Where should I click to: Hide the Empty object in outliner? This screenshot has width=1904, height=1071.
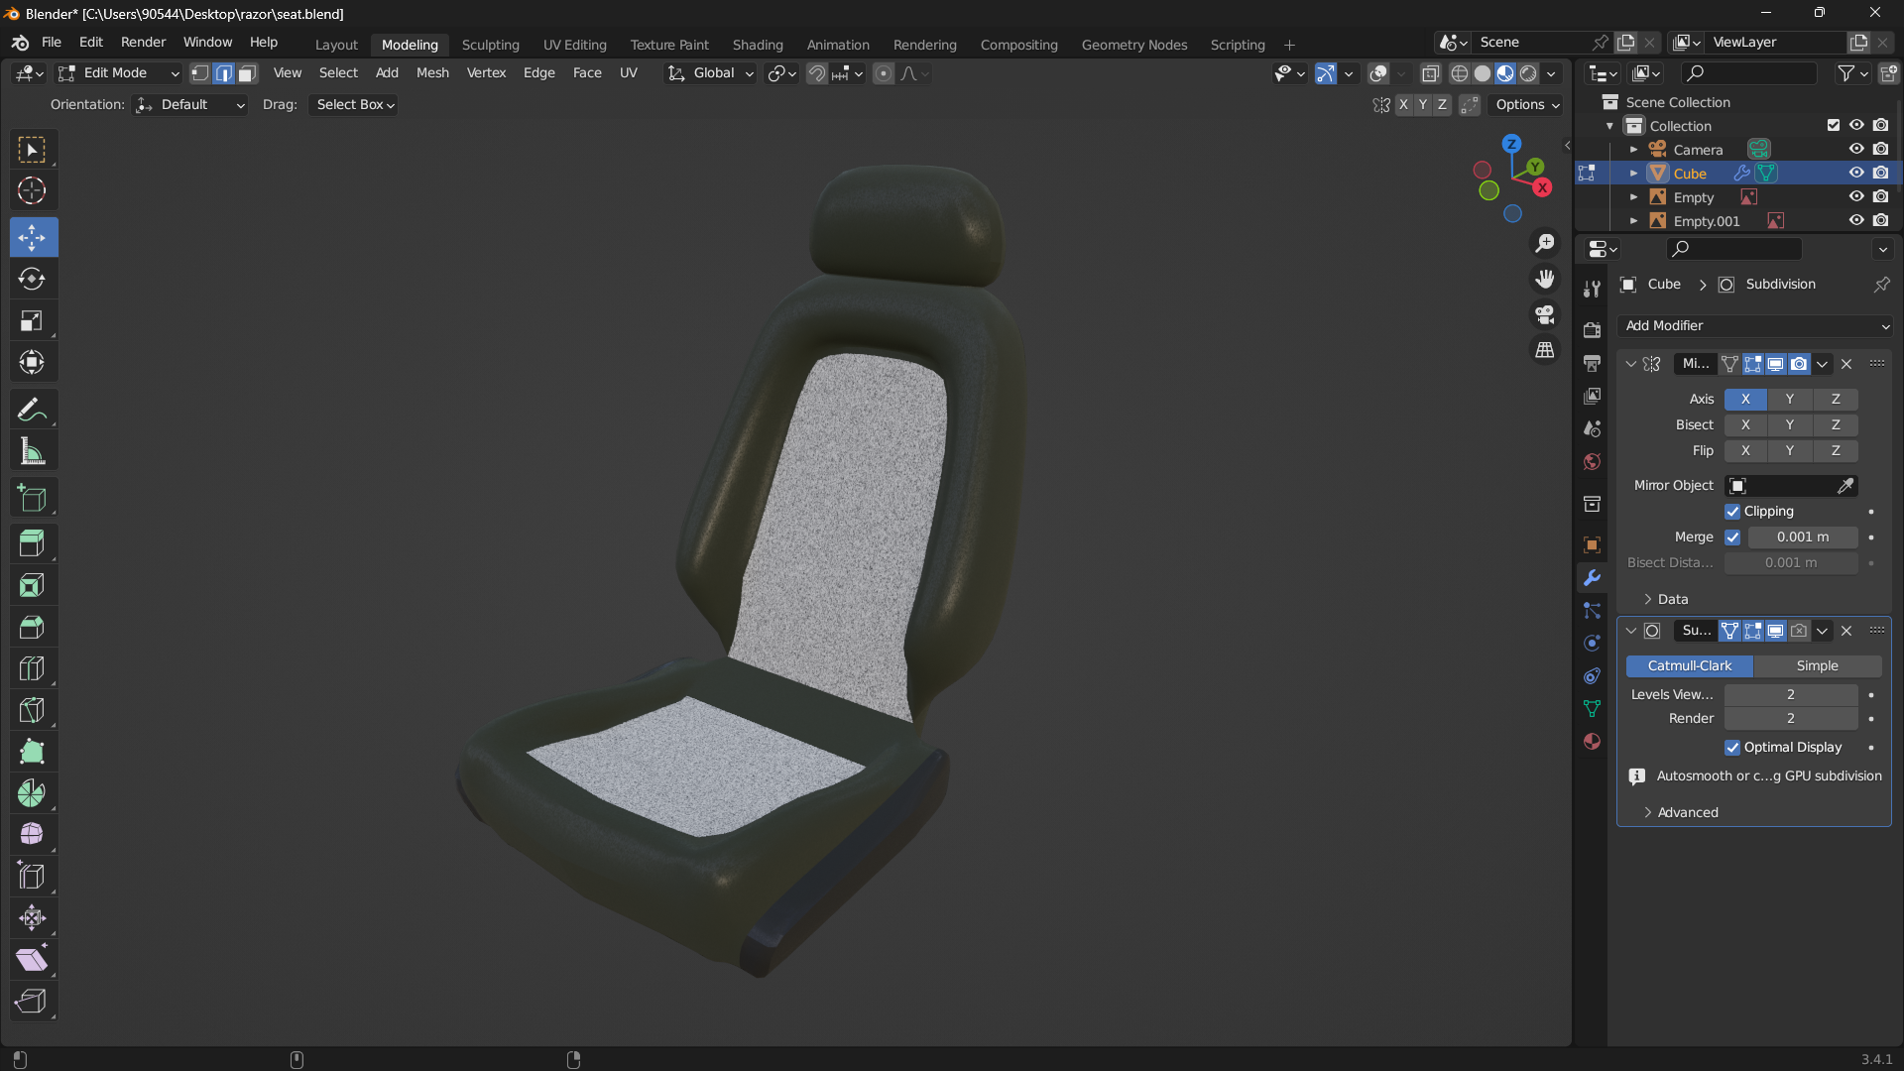[x=1855, y=197]
